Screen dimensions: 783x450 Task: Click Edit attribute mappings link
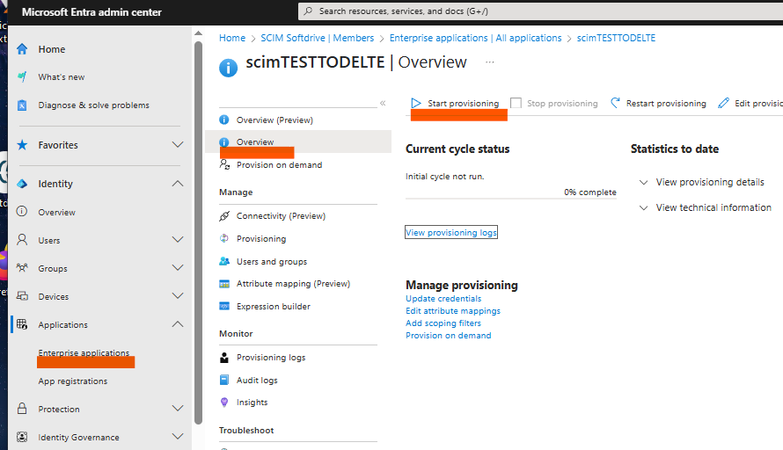tap(453, 311)
